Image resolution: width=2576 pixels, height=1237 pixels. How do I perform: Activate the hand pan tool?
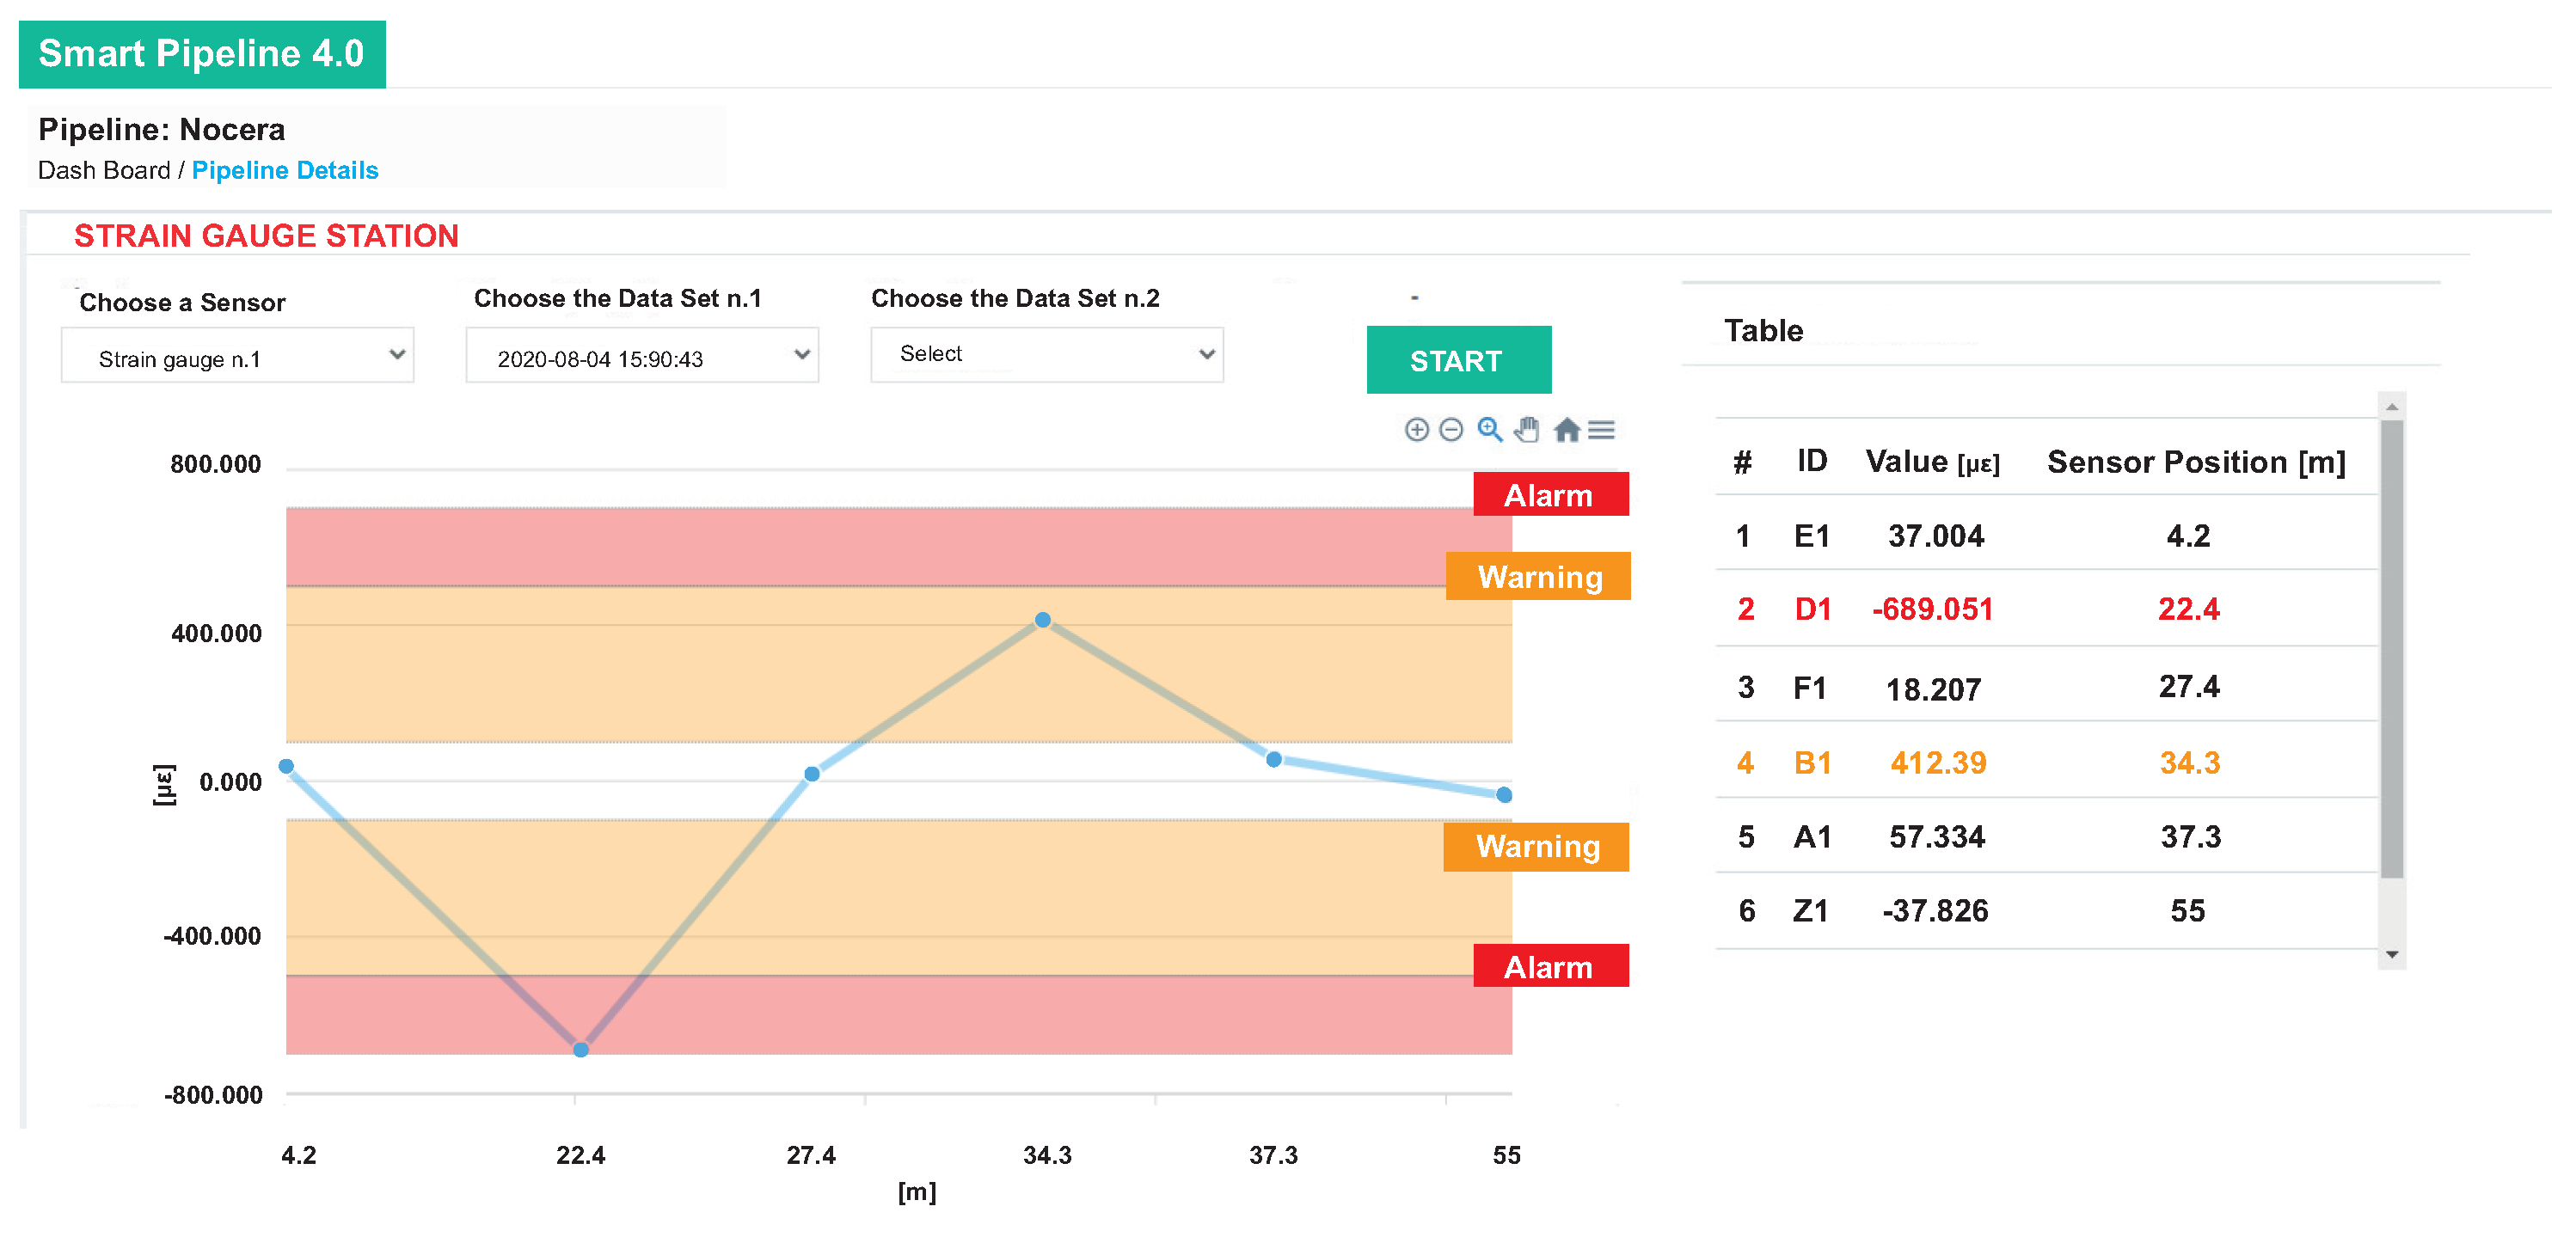click(x=1526, y=430)
